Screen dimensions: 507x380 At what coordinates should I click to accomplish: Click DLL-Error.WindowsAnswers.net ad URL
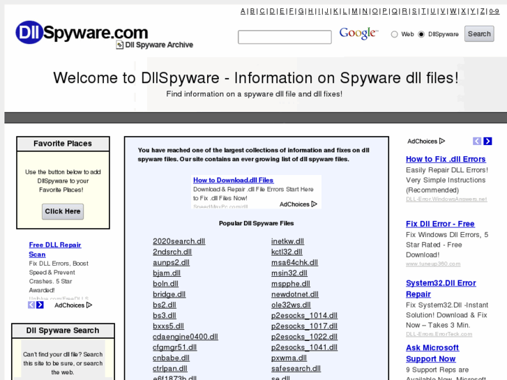446,199
